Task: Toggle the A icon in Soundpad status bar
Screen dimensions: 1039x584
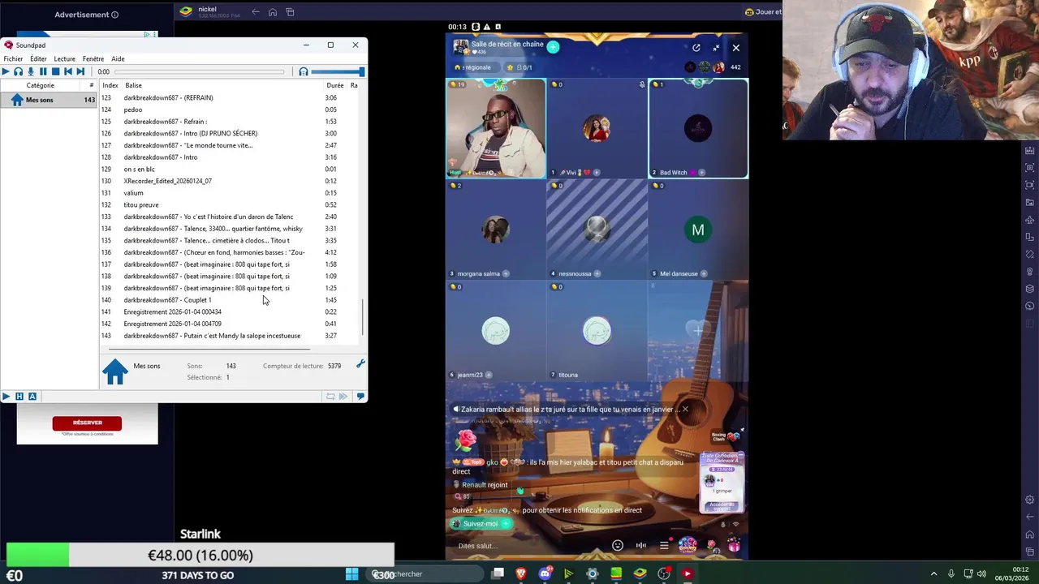Action: [32, 397]
